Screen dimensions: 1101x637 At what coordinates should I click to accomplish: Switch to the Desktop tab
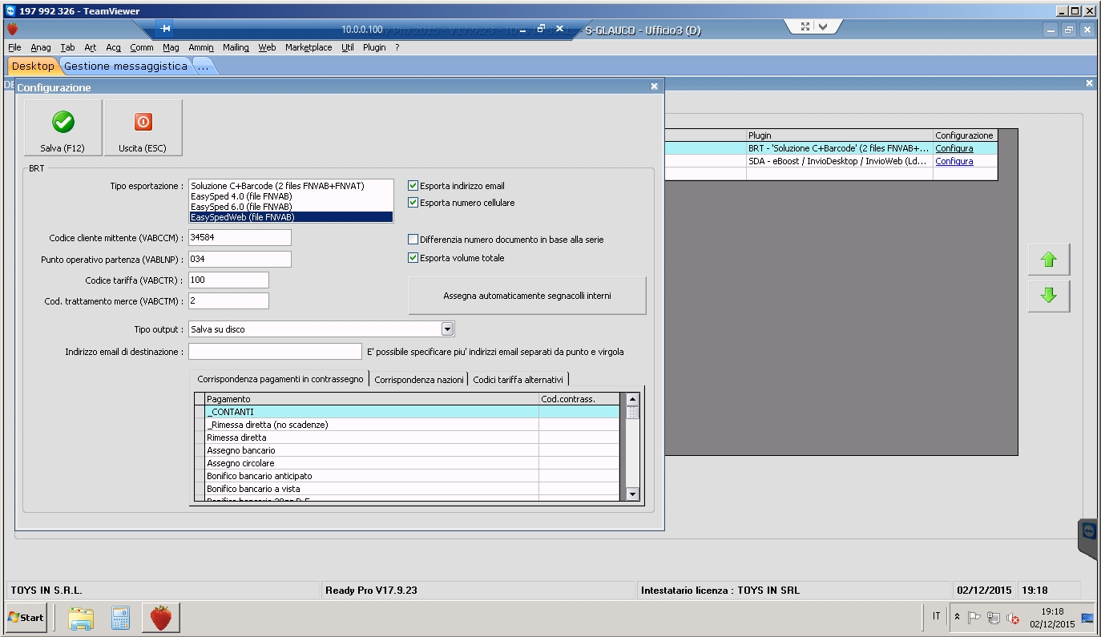point(33,66)
